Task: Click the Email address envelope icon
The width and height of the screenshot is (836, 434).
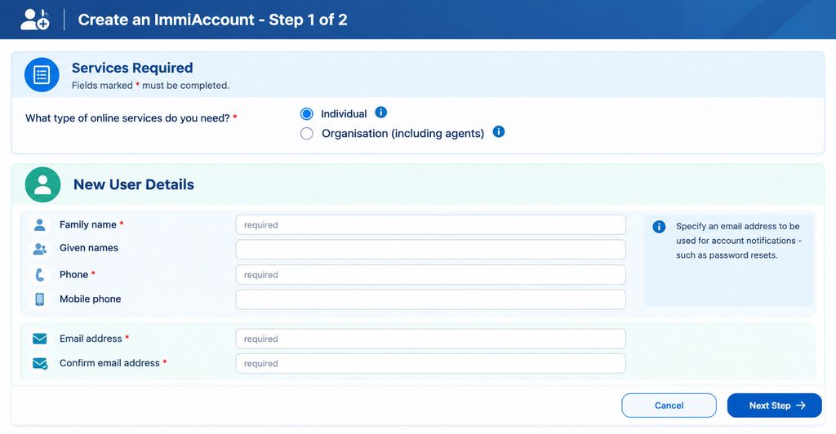Action: click(39, 339)
